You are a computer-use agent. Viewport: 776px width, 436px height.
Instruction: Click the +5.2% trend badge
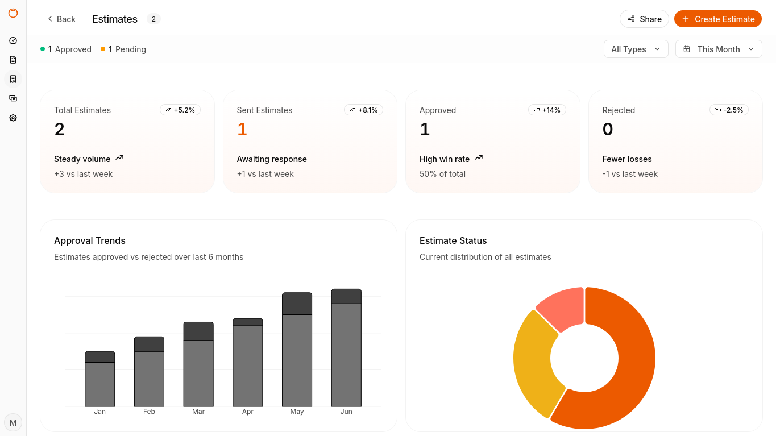click(x=180, y=110)
